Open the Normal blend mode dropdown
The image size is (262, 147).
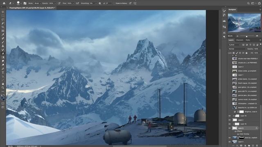point(237,49)
